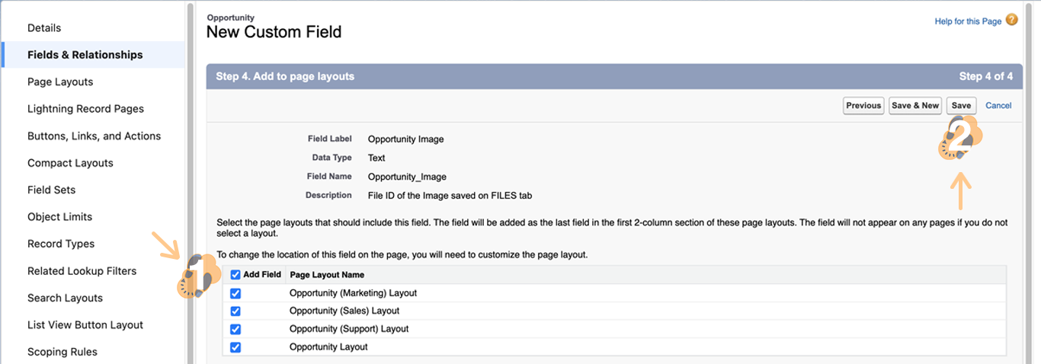The height and width of the screenshot is (364, 1041).
Task: Toggle the Add Field select-all checkbox
Action: 235,275
